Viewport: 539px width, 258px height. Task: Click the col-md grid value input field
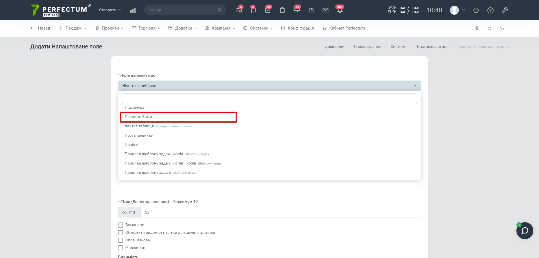(x=281, y=212)
